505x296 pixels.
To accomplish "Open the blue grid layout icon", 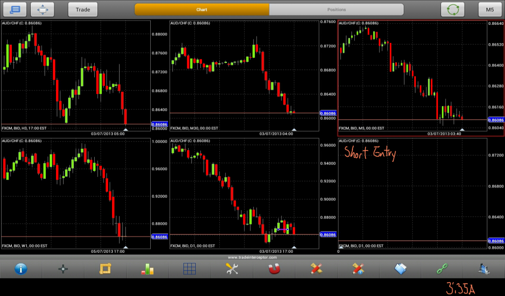I will point(190,269).
